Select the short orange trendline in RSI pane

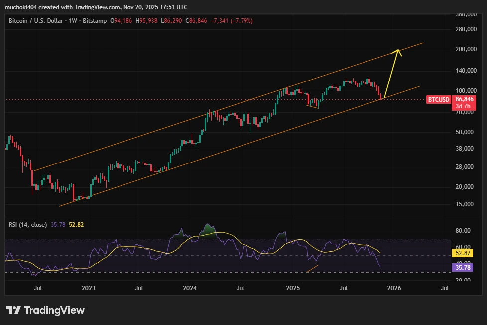312,268
